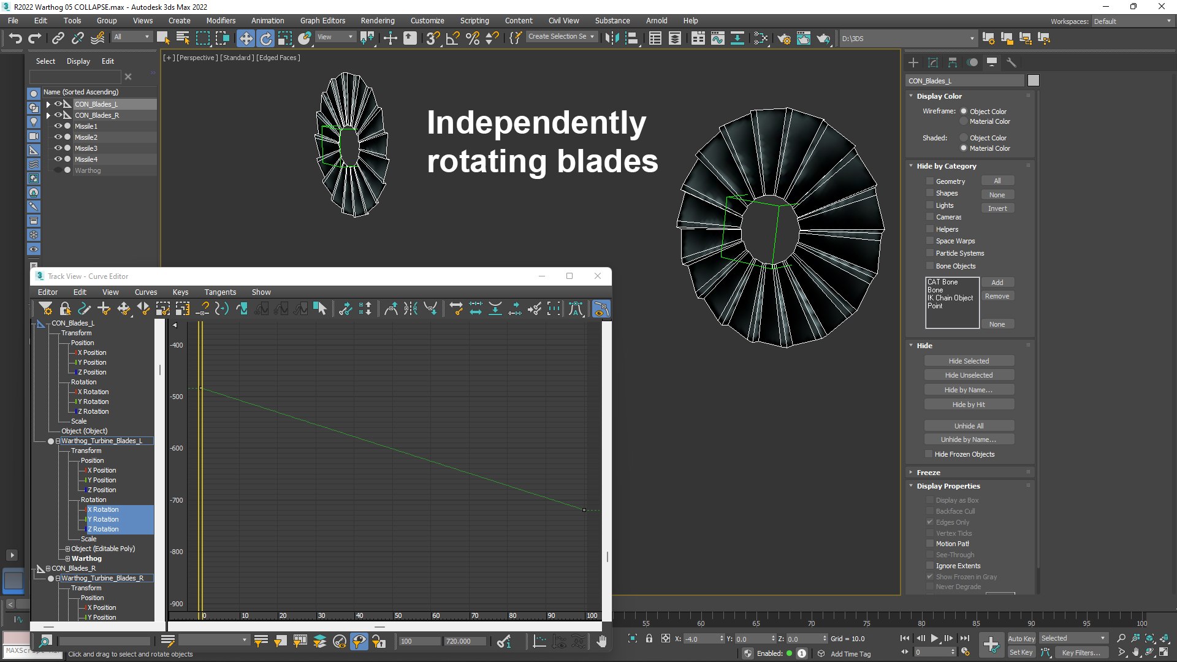The height and width of the screenshot is (662, 1177).
Task: Click the Pan hand icon in Curve Editor
Action: [x=601, y=641]
